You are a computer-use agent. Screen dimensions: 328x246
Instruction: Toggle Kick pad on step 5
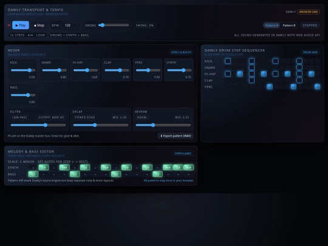251,61
